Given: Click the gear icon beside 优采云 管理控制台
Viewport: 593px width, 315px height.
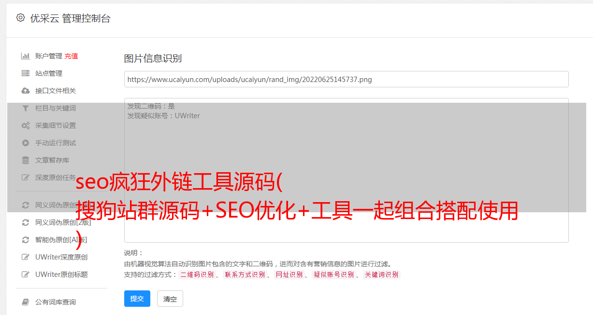Looking at the screenshot, I should (20, 18).
